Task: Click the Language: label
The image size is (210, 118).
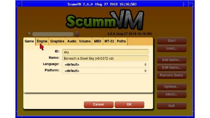Action: pyautogui.click(x=51, y=64)
